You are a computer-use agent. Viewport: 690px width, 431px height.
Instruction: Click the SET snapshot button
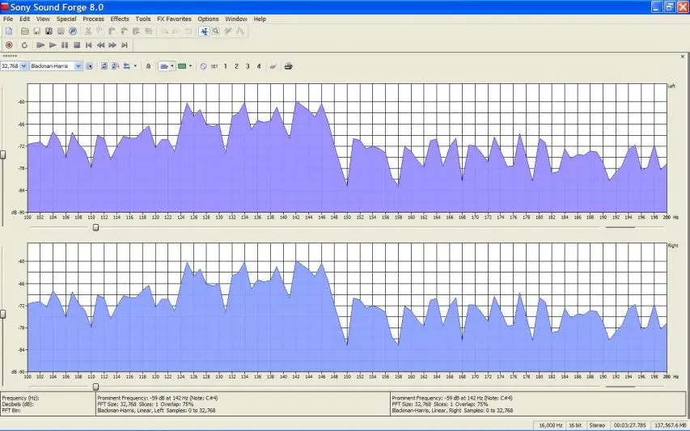214,66
